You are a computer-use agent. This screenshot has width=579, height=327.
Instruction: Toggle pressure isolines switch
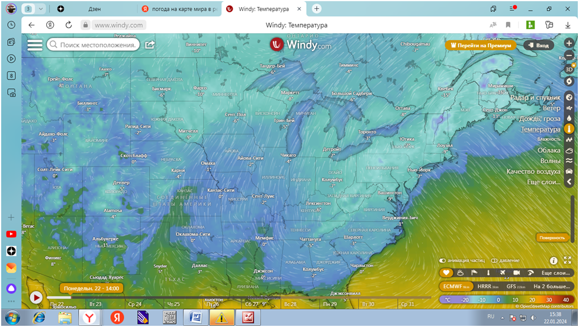coord(494,261)
